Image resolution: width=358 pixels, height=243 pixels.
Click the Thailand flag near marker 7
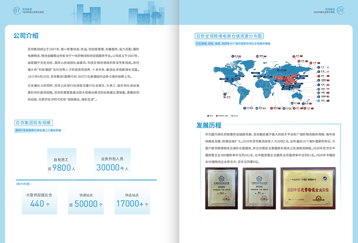[x=328, y=85]
